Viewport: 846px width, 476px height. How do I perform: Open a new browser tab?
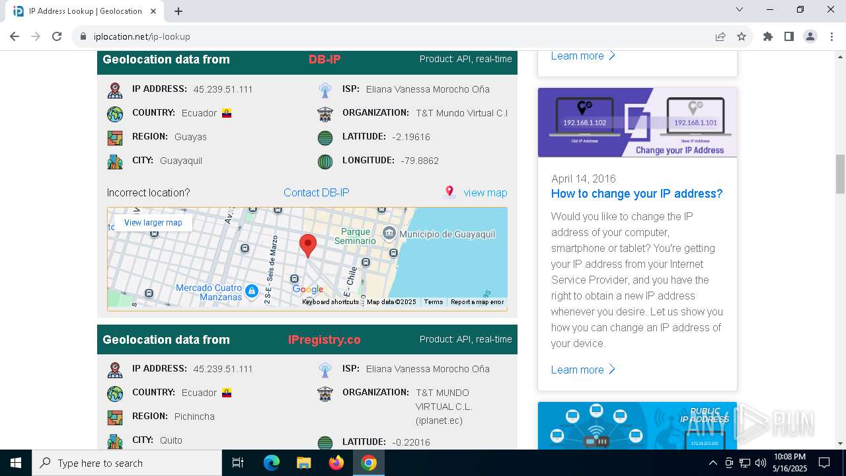coord(178,11)
